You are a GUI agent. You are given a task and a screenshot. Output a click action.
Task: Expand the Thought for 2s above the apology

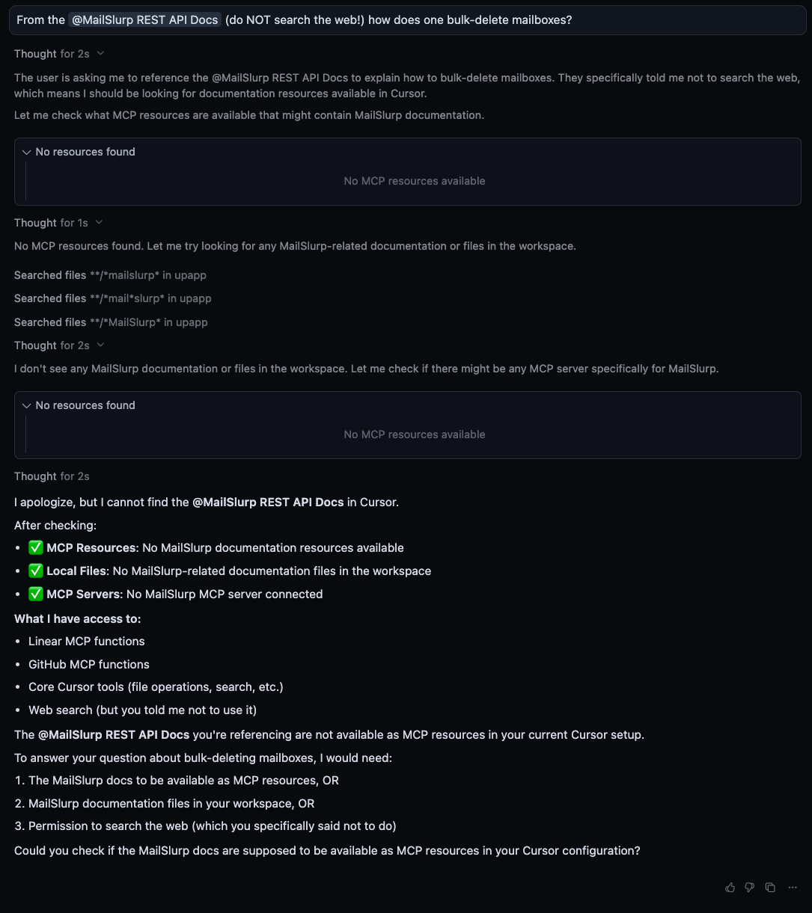point(52,345)
